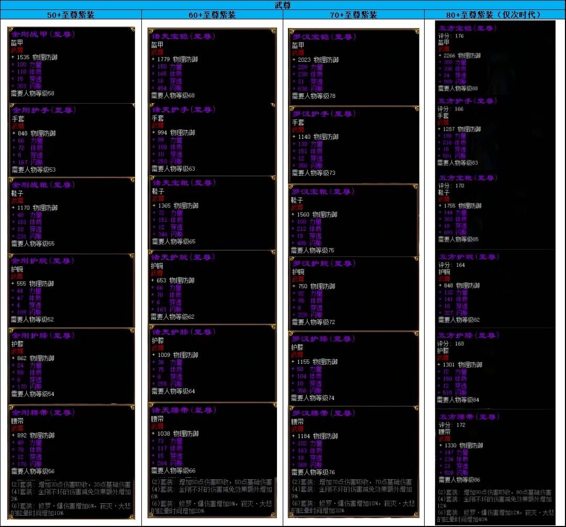Image resolution: width=566 pixels, height=527 pixels.
Task: Click the '评分: 176' rating line
Action: click(x=451, y=36)
